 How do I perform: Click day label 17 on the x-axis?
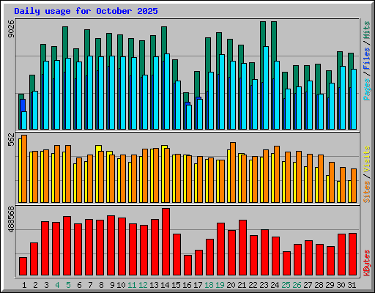tap(198, 285)
